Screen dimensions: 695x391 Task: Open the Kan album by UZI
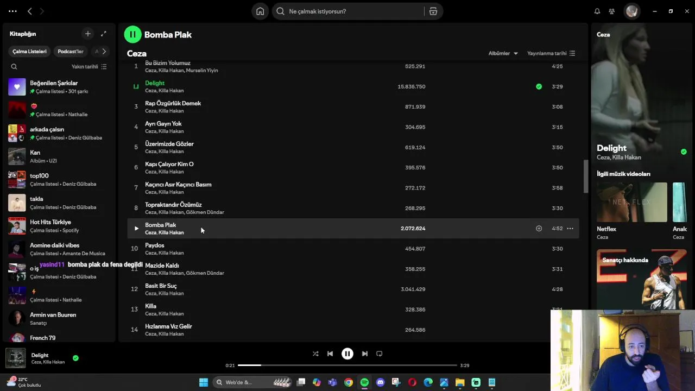coord(60,156)
